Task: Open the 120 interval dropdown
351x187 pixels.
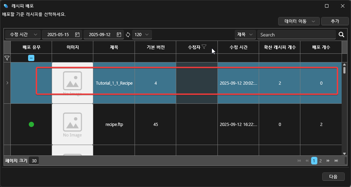Action: pyautogui.click(x=142, y=34)
